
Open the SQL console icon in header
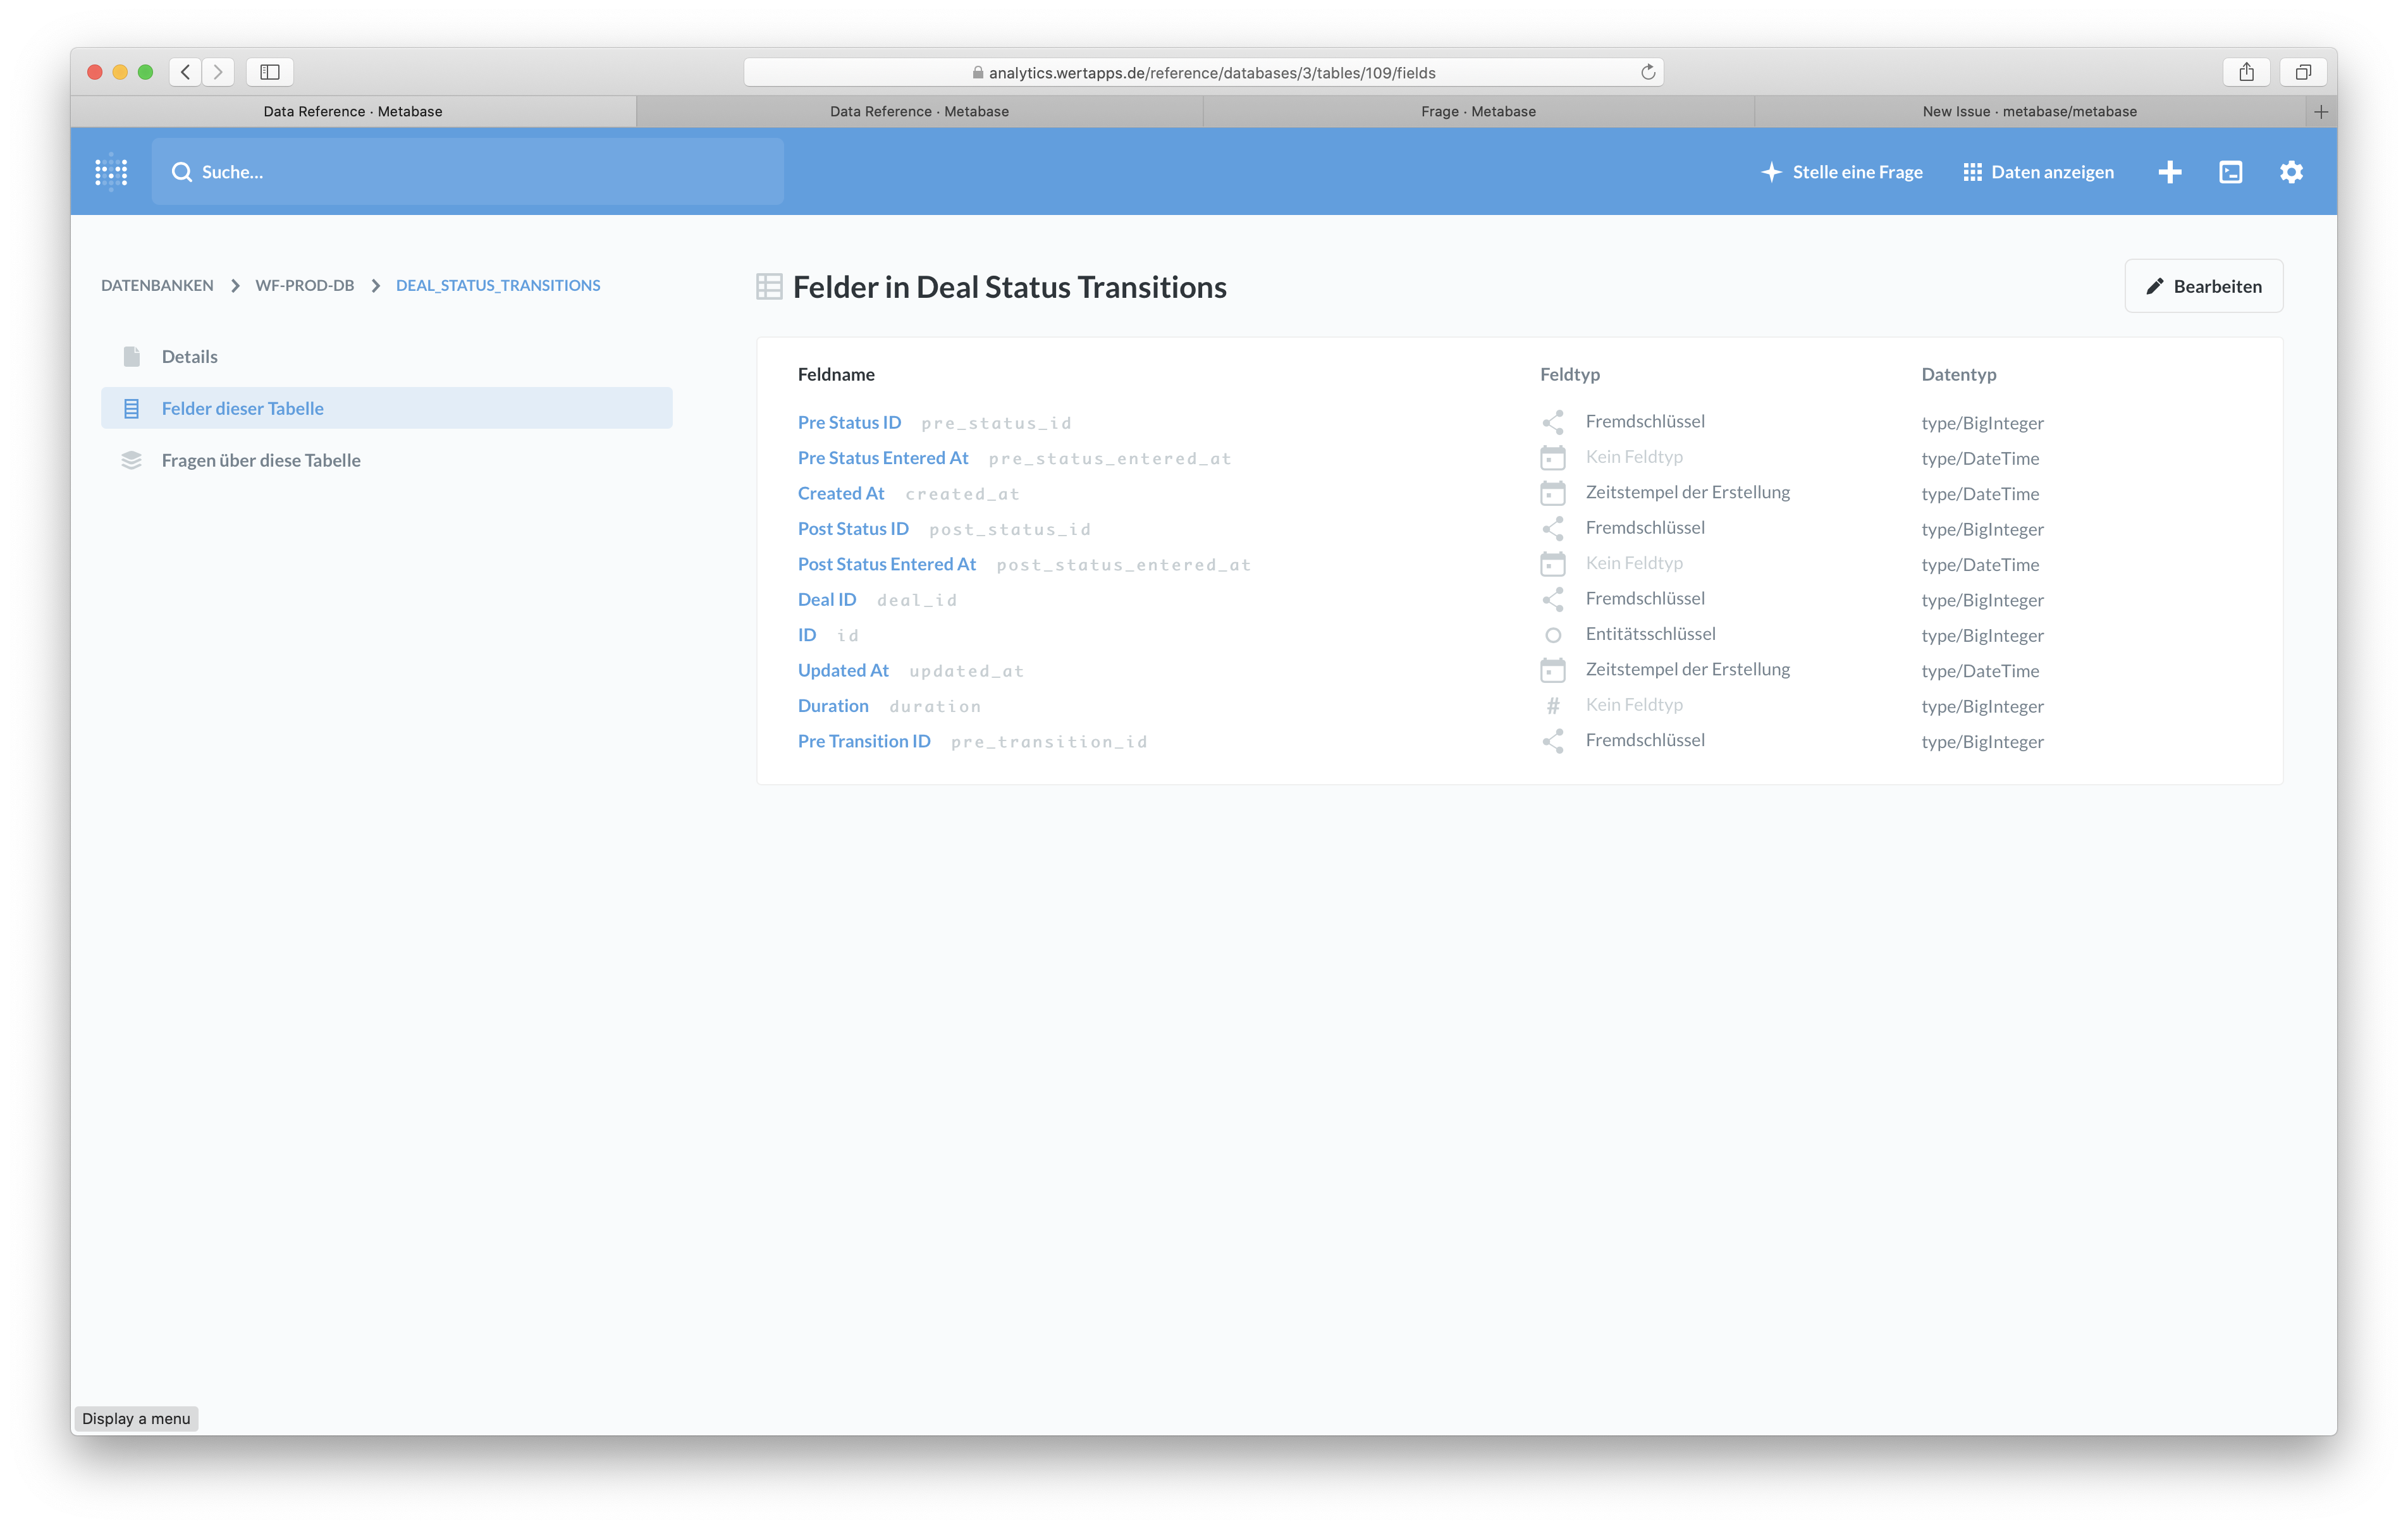(x=2230, y=172)
